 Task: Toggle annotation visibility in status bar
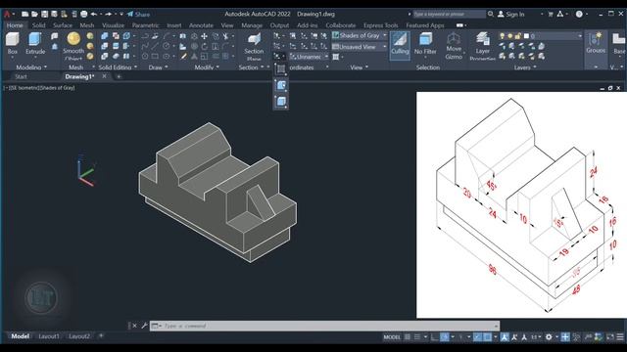(505, 337)
